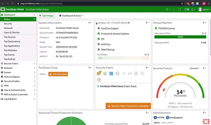The width and height of the screenshot is (211, 125).
Task: Favorite Status page with star icon
Action: 34,19
